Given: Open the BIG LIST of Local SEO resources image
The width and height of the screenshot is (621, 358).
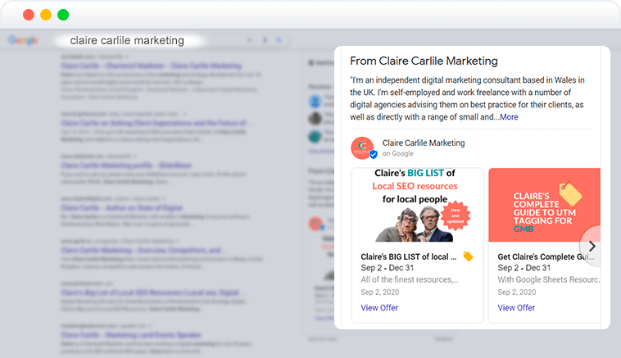Looking at the screenshot, I should click(x=417, y=205).
